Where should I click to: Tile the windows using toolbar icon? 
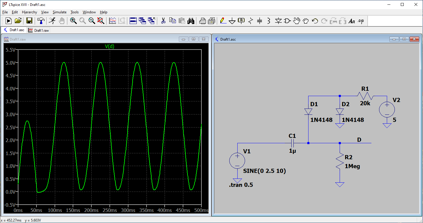133,21
